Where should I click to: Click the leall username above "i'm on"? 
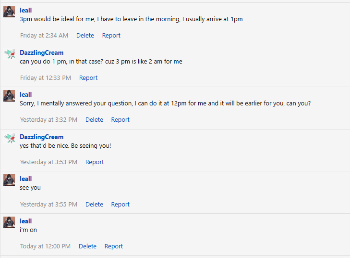(x=25, y=221)
